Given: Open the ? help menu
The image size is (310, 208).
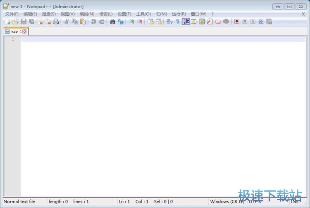Looking at the screenshot, I should [212, 14].
